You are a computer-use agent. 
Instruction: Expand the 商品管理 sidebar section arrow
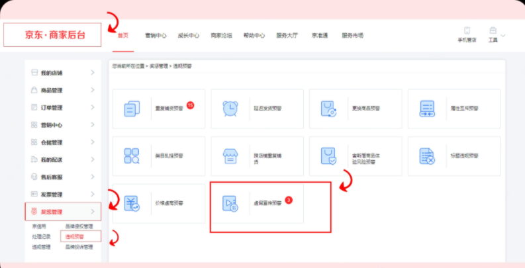tap(93, 90)
